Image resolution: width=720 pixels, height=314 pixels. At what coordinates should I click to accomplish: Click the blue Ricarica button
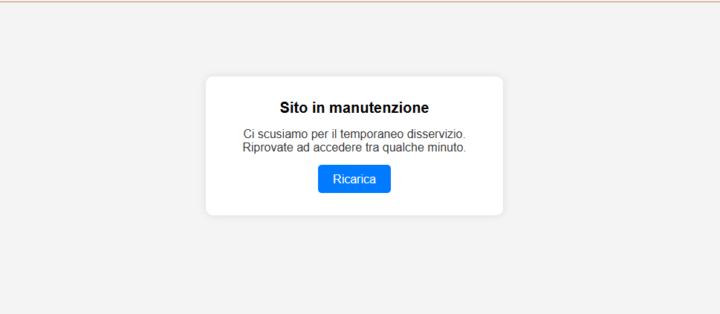tap(354, 179)
